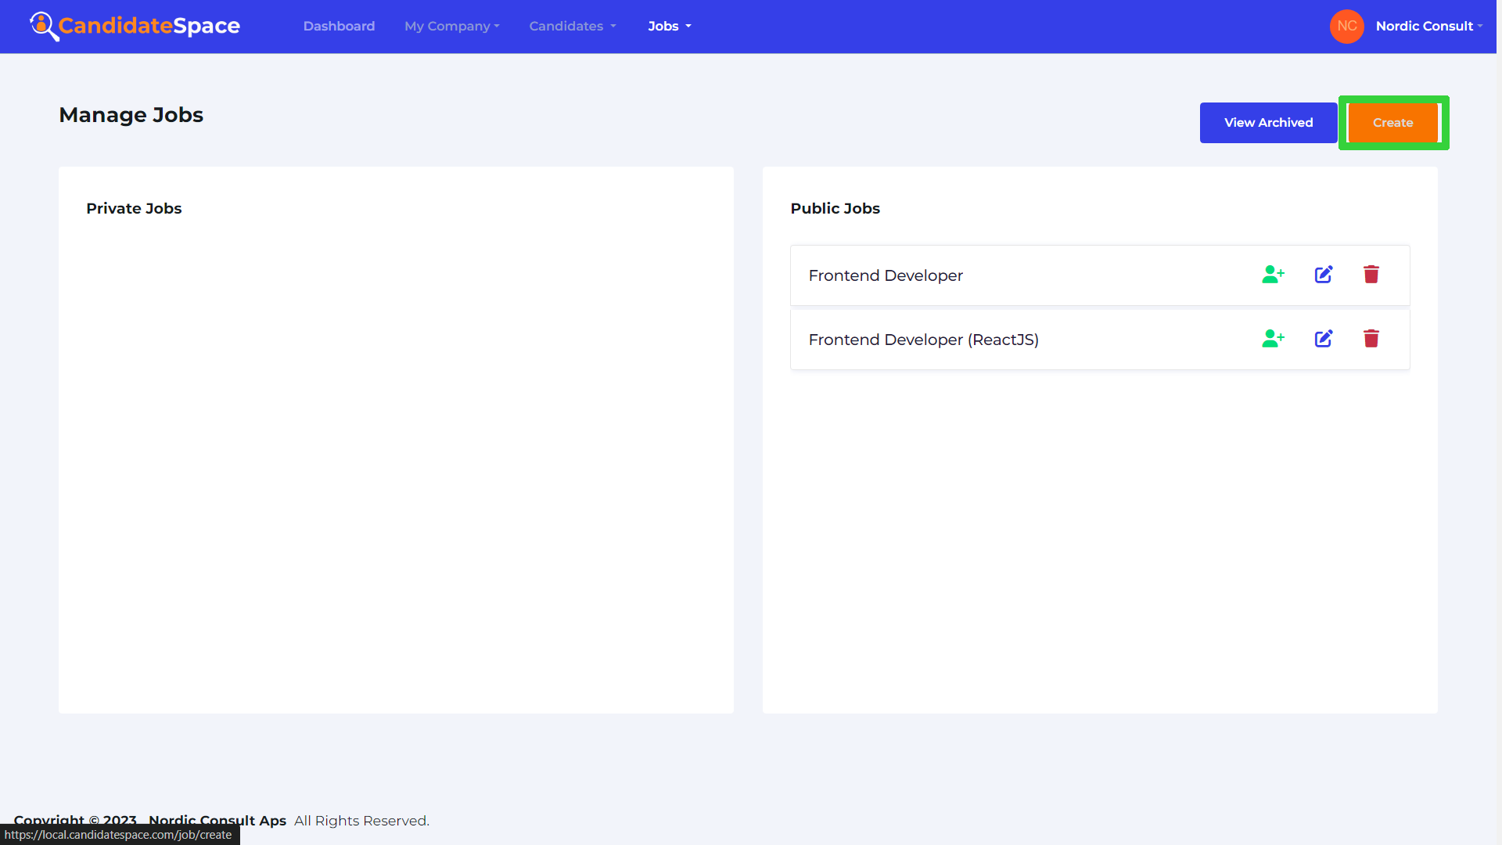Click the edit icon for Frontend Developer

[x=1324, y=275]
